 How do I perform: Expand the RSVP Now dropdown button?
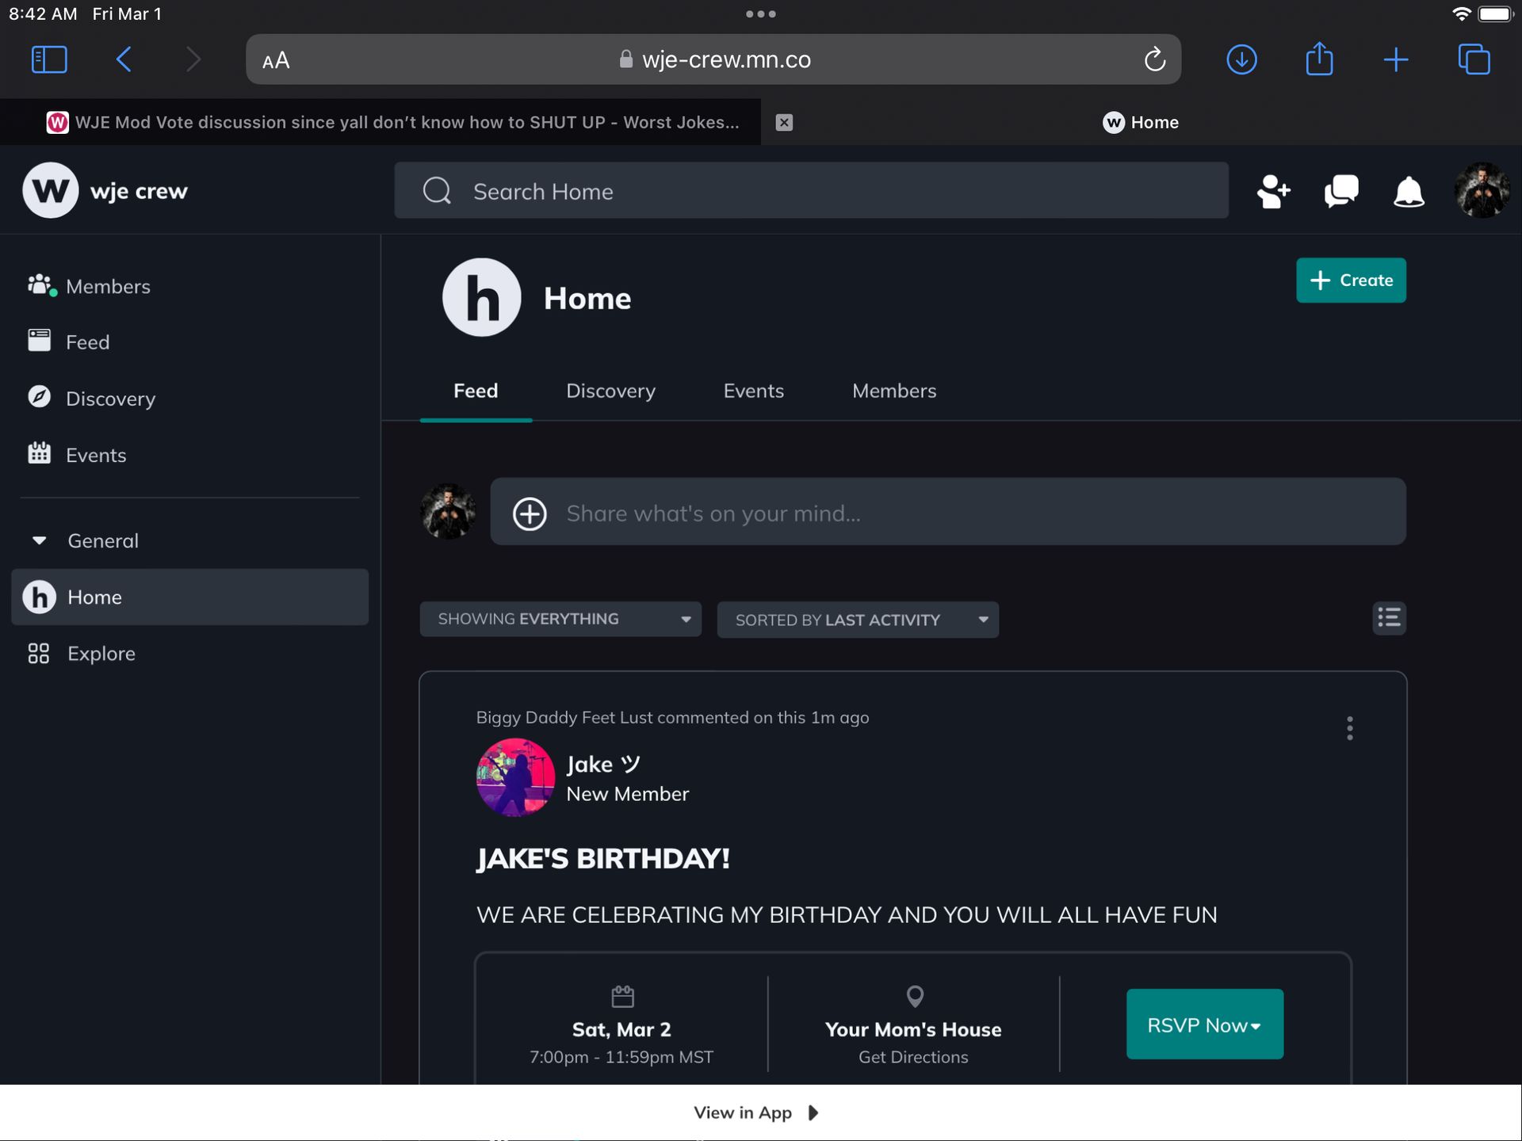tap(1204, 1025)
